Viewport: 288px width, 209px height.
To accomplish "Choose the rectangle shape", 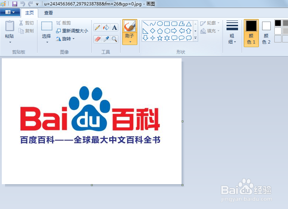I will (167, 24).
